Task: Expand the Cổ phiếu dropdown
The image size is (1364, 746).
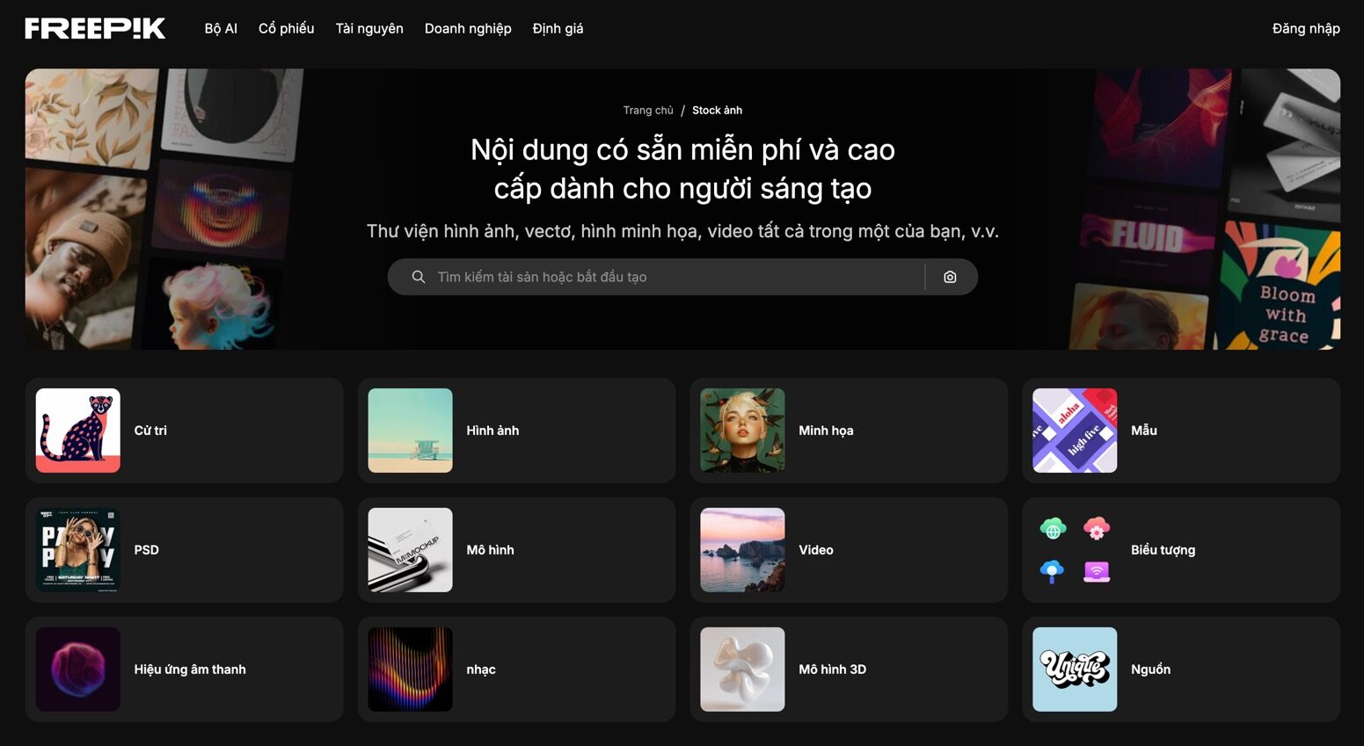Action: point(285,28)
